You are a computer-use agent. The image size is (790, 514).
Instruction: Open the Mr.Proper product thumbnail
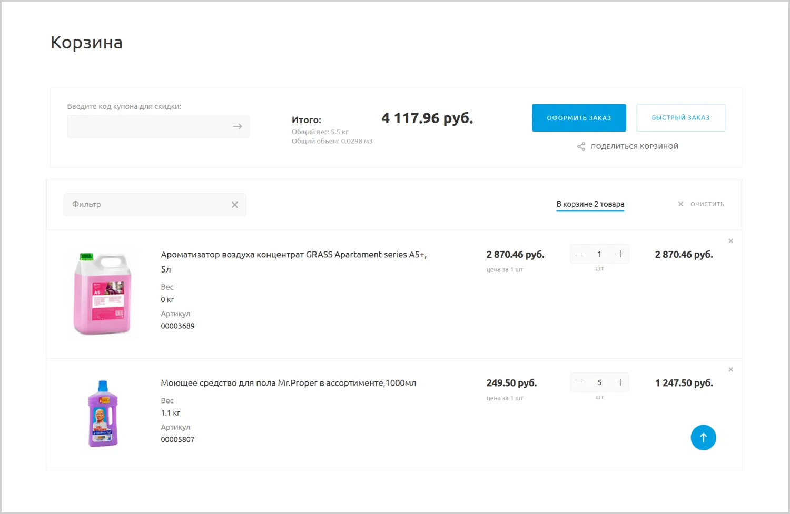(x=103, y=414)
